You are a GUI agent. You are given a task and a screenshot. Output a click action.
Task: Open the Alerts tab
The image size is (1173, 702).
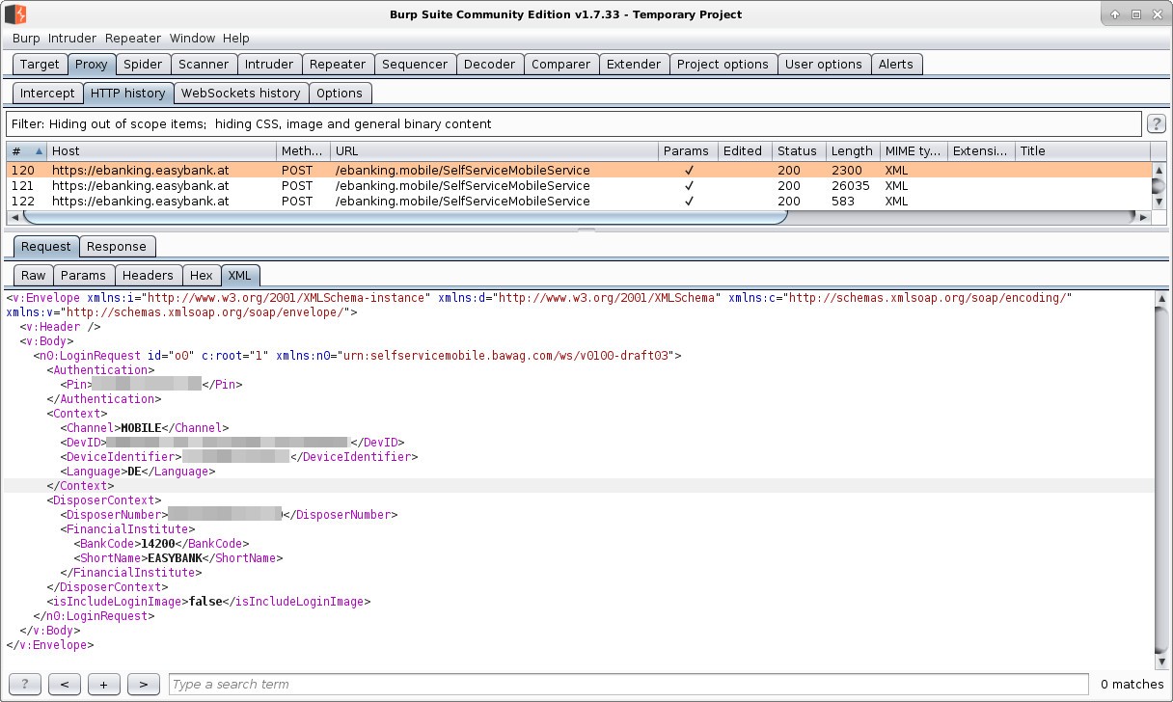coord(896,65)
